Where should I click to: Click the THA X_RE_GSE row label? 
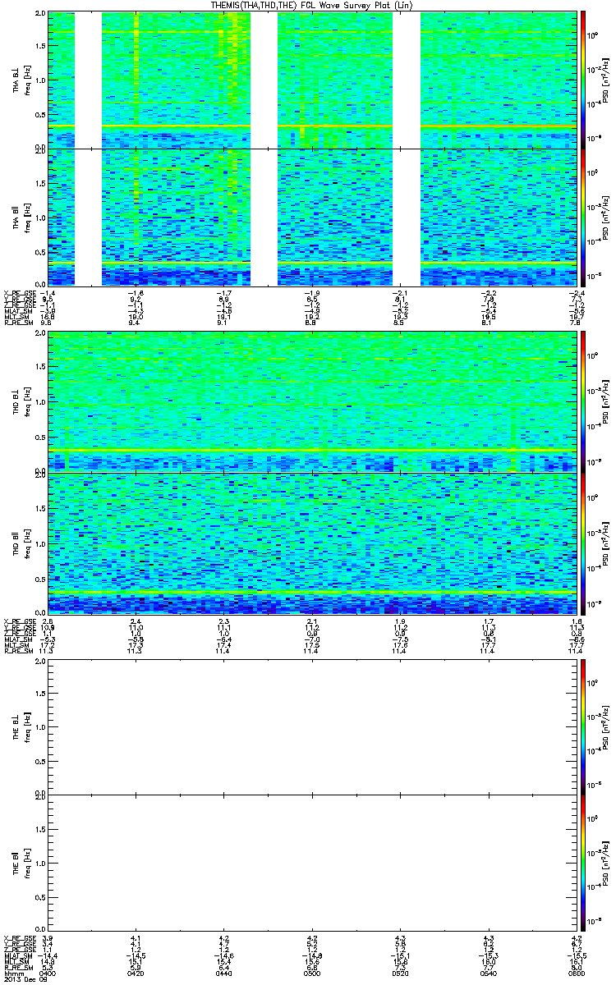(x=19, y=293)
